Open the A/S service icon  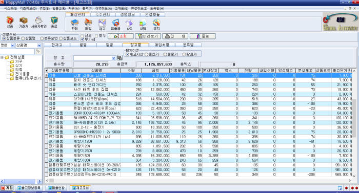click(129, 23)
